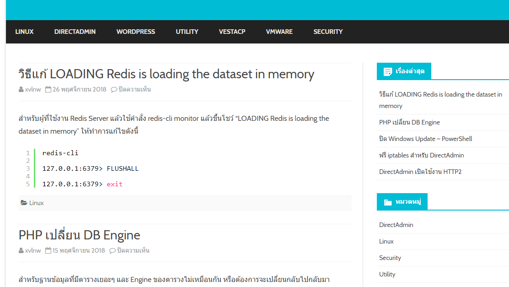
Task: Click the user icon on PHP post
Action: click(x=21, y=250)
